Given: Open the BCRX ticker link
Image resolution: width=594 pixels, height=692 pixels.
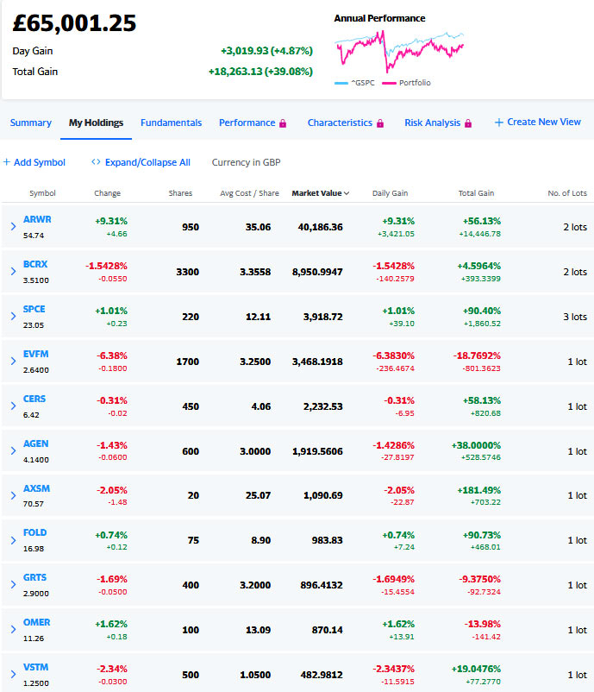Looking at the screenshot, I should (x=35, y=264).
